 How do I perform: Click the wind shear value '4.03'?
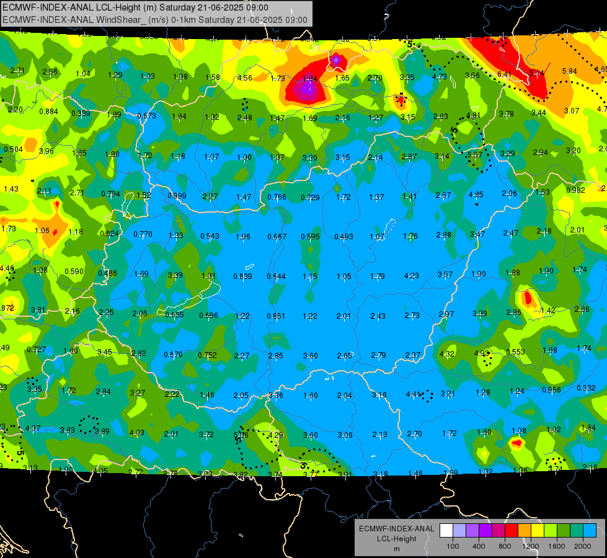(x=136, y=433)
